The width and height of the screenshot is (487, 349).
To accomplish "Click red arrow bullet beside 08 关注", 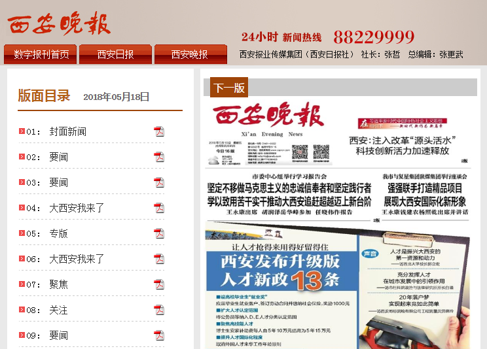I will (x=22, y=309).
